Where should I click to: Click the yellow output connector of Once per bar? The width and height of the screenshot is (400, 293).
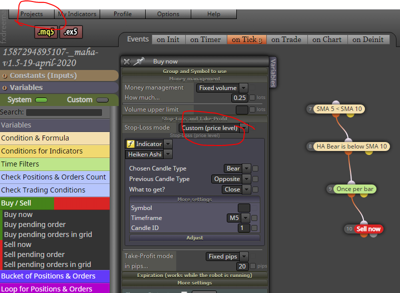click(x=364, y=194)
